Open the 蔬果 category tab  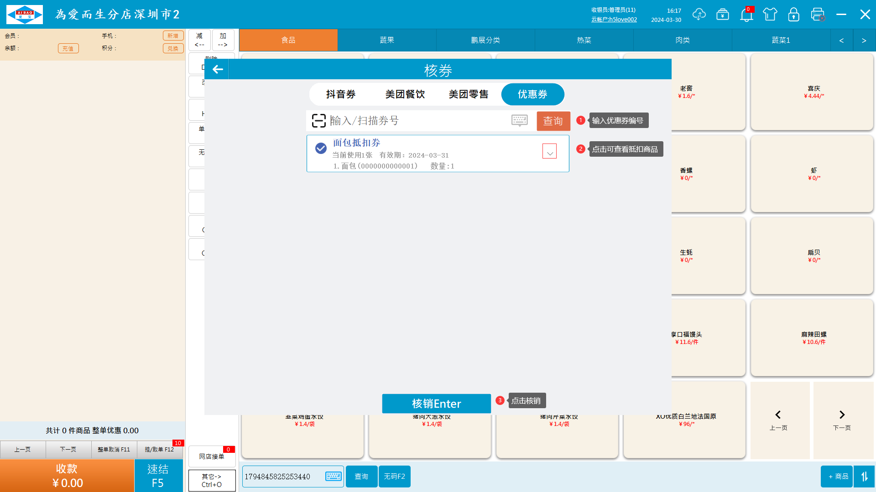(387, 40)
